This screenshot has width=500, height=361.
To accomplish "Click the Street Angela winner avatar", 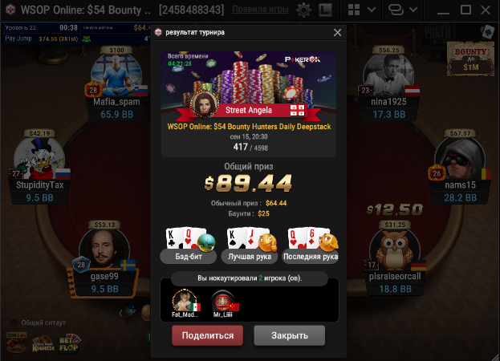I will point(205,104).
